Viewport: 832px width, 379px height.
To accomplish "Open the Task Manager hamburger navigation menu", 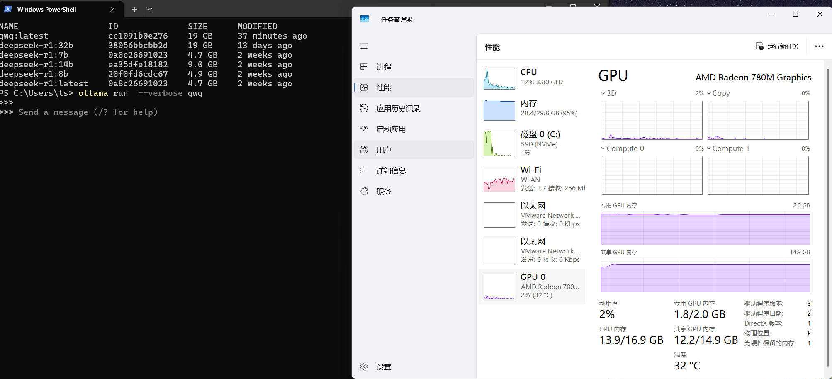I will point(364,46).
